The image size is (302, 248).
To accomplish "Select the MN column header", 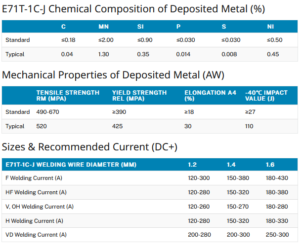I will coord(103,27).
